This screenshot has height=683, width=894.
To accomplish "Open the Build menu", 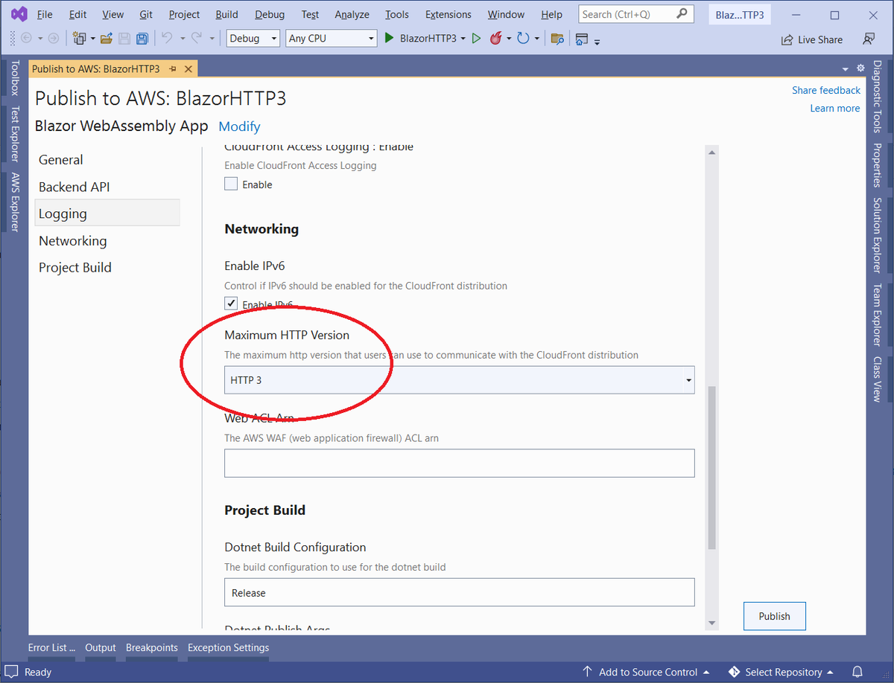I will click(226, 14).
